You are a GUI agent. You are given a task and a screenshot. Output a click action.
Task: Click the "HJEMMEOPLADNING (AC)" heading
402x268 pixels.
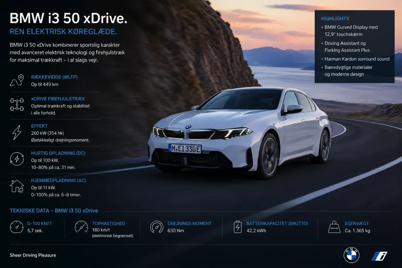(59, 181)
